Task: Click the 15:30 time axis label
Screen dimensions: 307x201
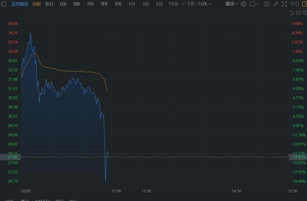Action: point(293,191)
